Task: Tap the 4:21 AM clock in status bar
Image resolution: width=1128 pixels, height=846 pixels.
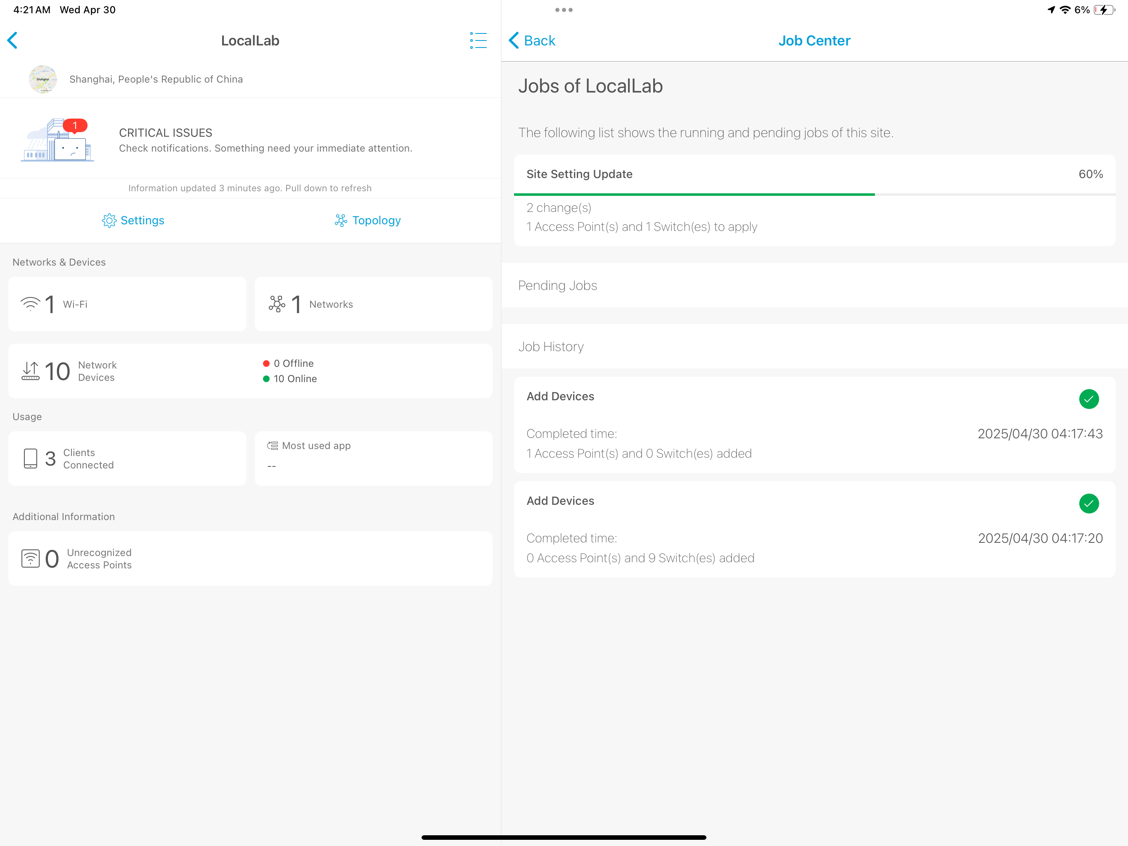Action: point(32,10)
